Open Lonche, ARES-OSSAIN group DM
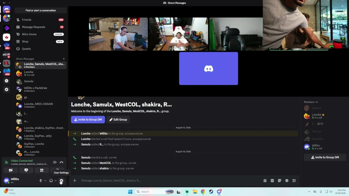349x196 pixels. (41, 105)
